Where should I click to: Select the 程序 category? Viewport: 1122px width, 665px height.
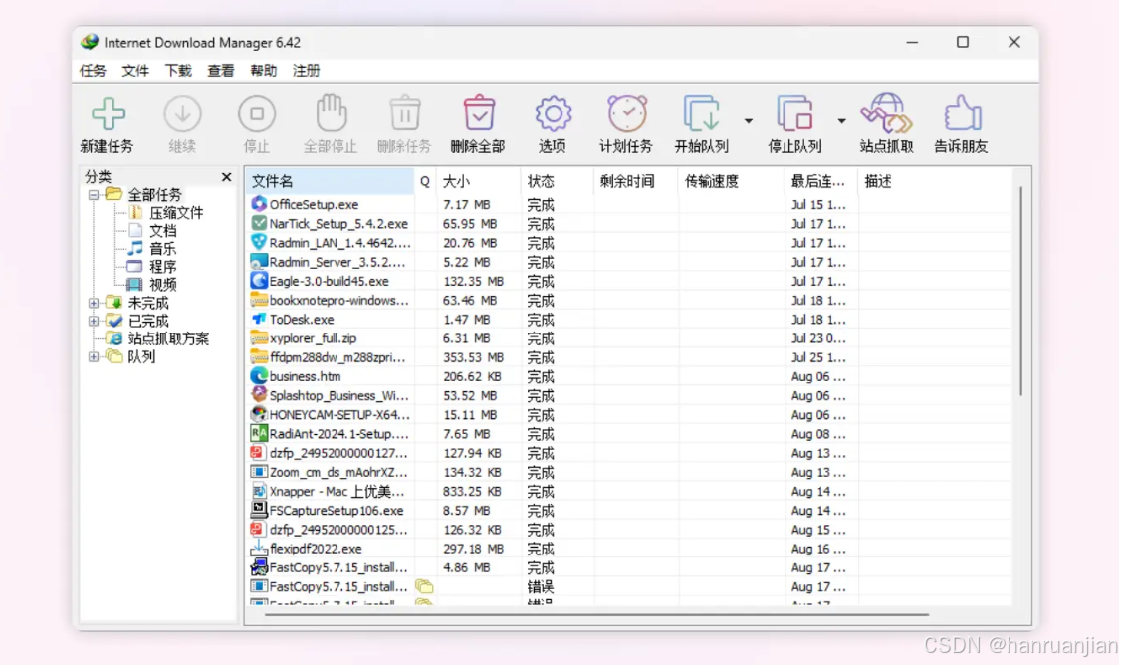(161, 266)
